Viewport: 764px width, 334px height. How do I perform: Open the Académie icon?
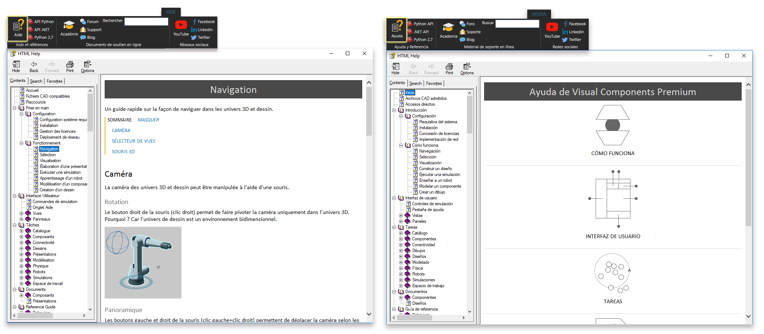coord(69,29)
